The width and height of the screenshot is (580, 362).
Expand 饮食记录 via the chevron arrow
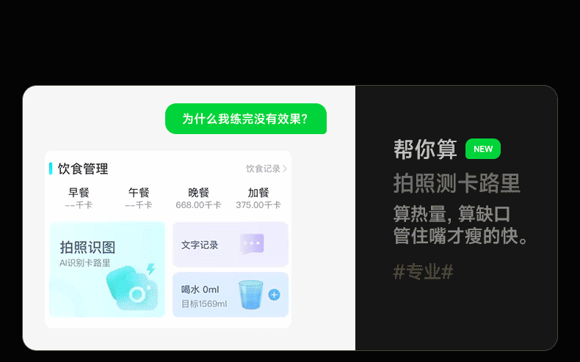point(284,169)
